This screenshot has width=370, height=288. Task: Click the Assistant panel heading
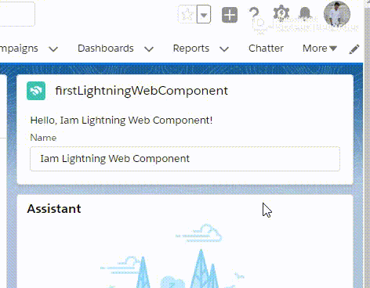click(54, 209)
